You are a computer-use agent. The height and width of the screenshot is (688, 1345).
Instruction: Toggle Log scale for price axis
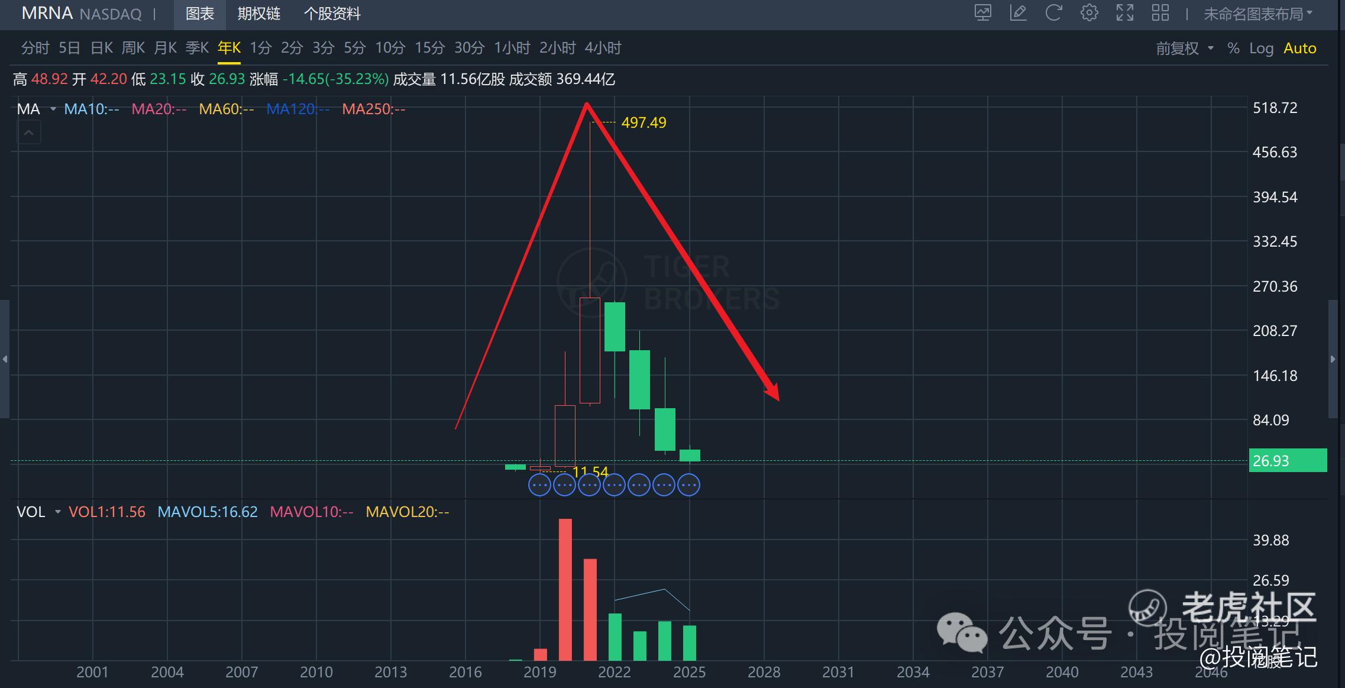(1260, 49)
